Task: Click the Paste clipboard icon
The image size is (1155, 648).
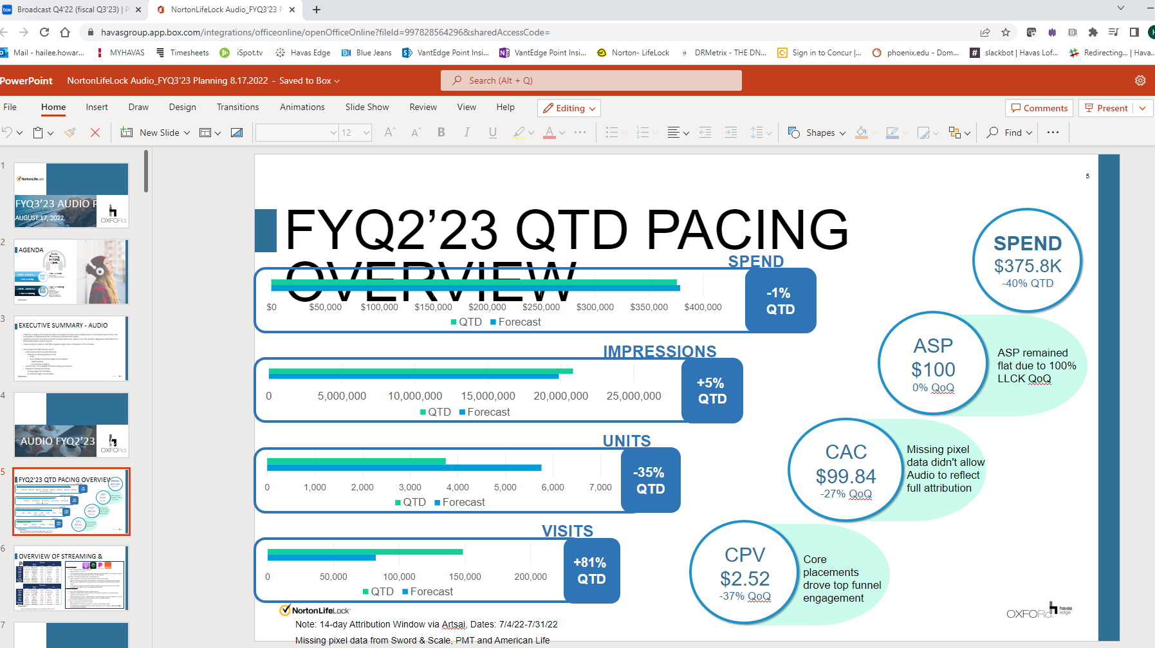Action: click(x=38, y=133)
